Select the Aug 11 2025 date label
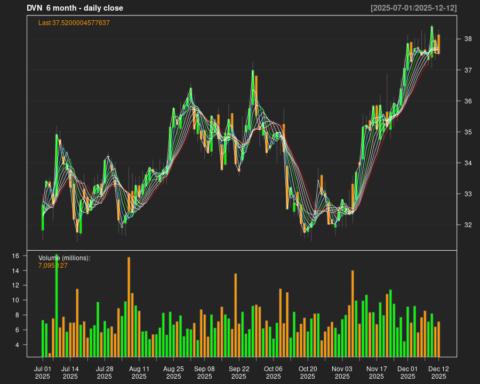The image size is (480, 384). (139, 372)
